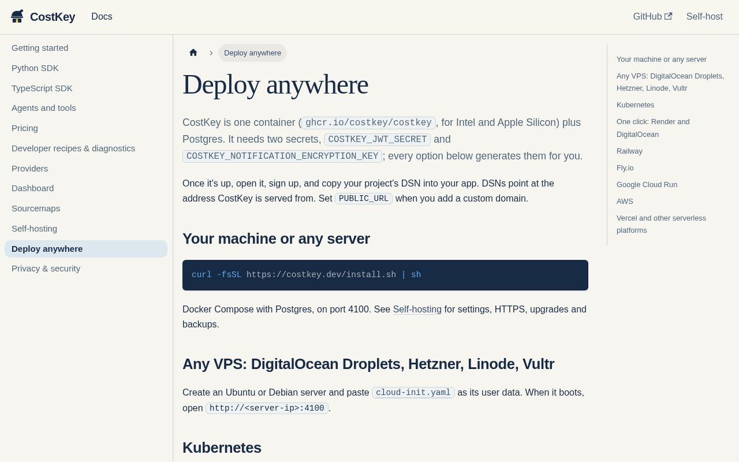Viewport: 739px width, 462px height.
Task: Jump to One click: Render and DigitalOcean
Action: tap(653, 128)
